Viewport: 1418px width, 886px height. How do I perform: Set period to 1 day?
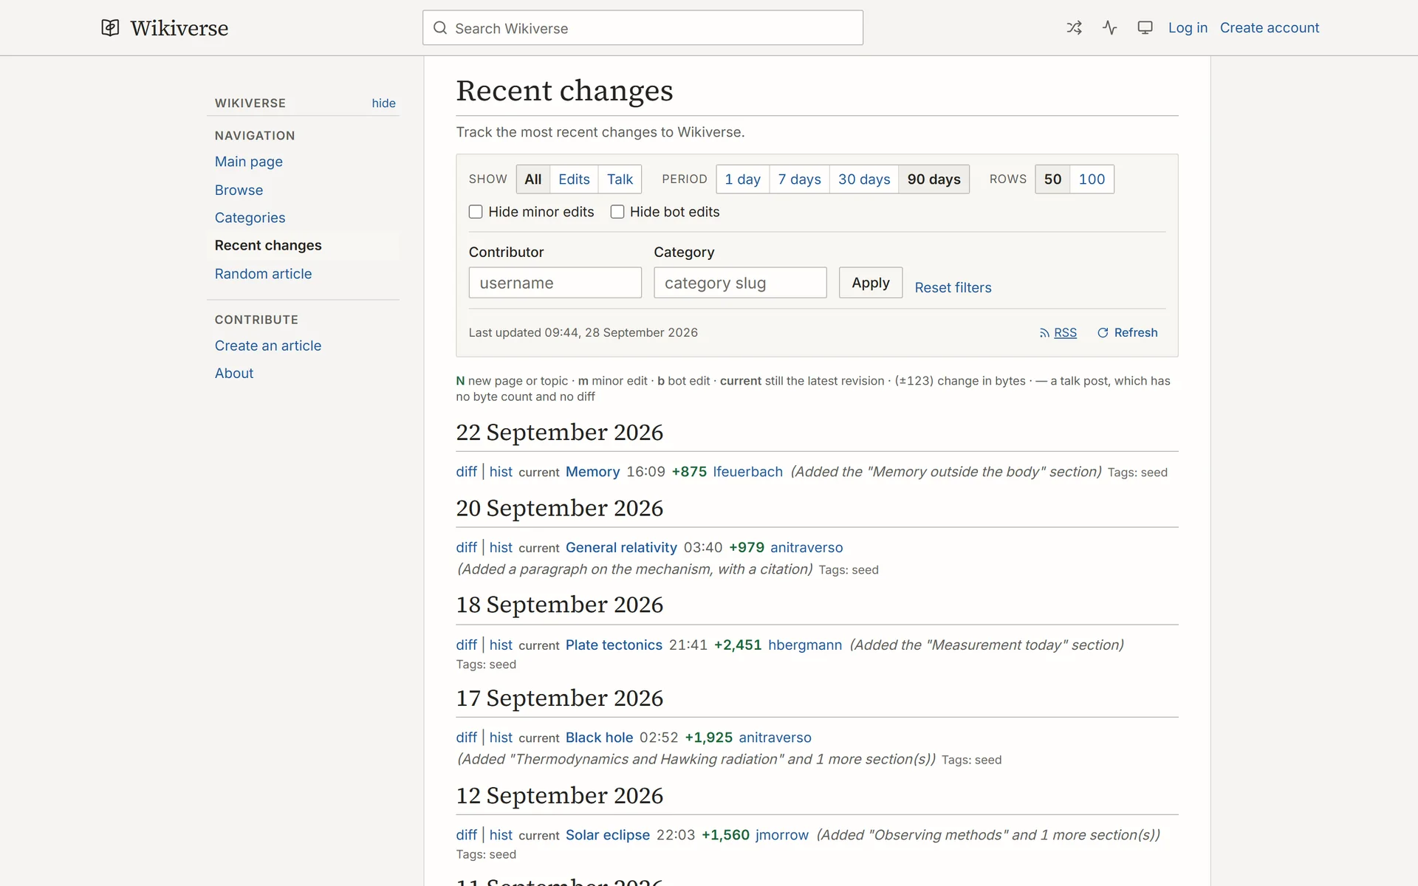(742, 179)
